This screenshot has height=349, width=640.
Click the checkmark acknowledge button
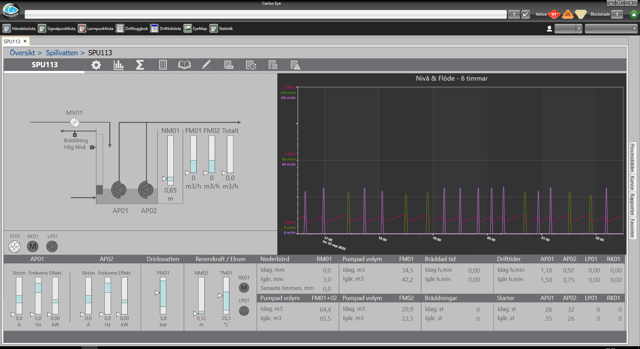pyautogui.click(x=526, y=14)
